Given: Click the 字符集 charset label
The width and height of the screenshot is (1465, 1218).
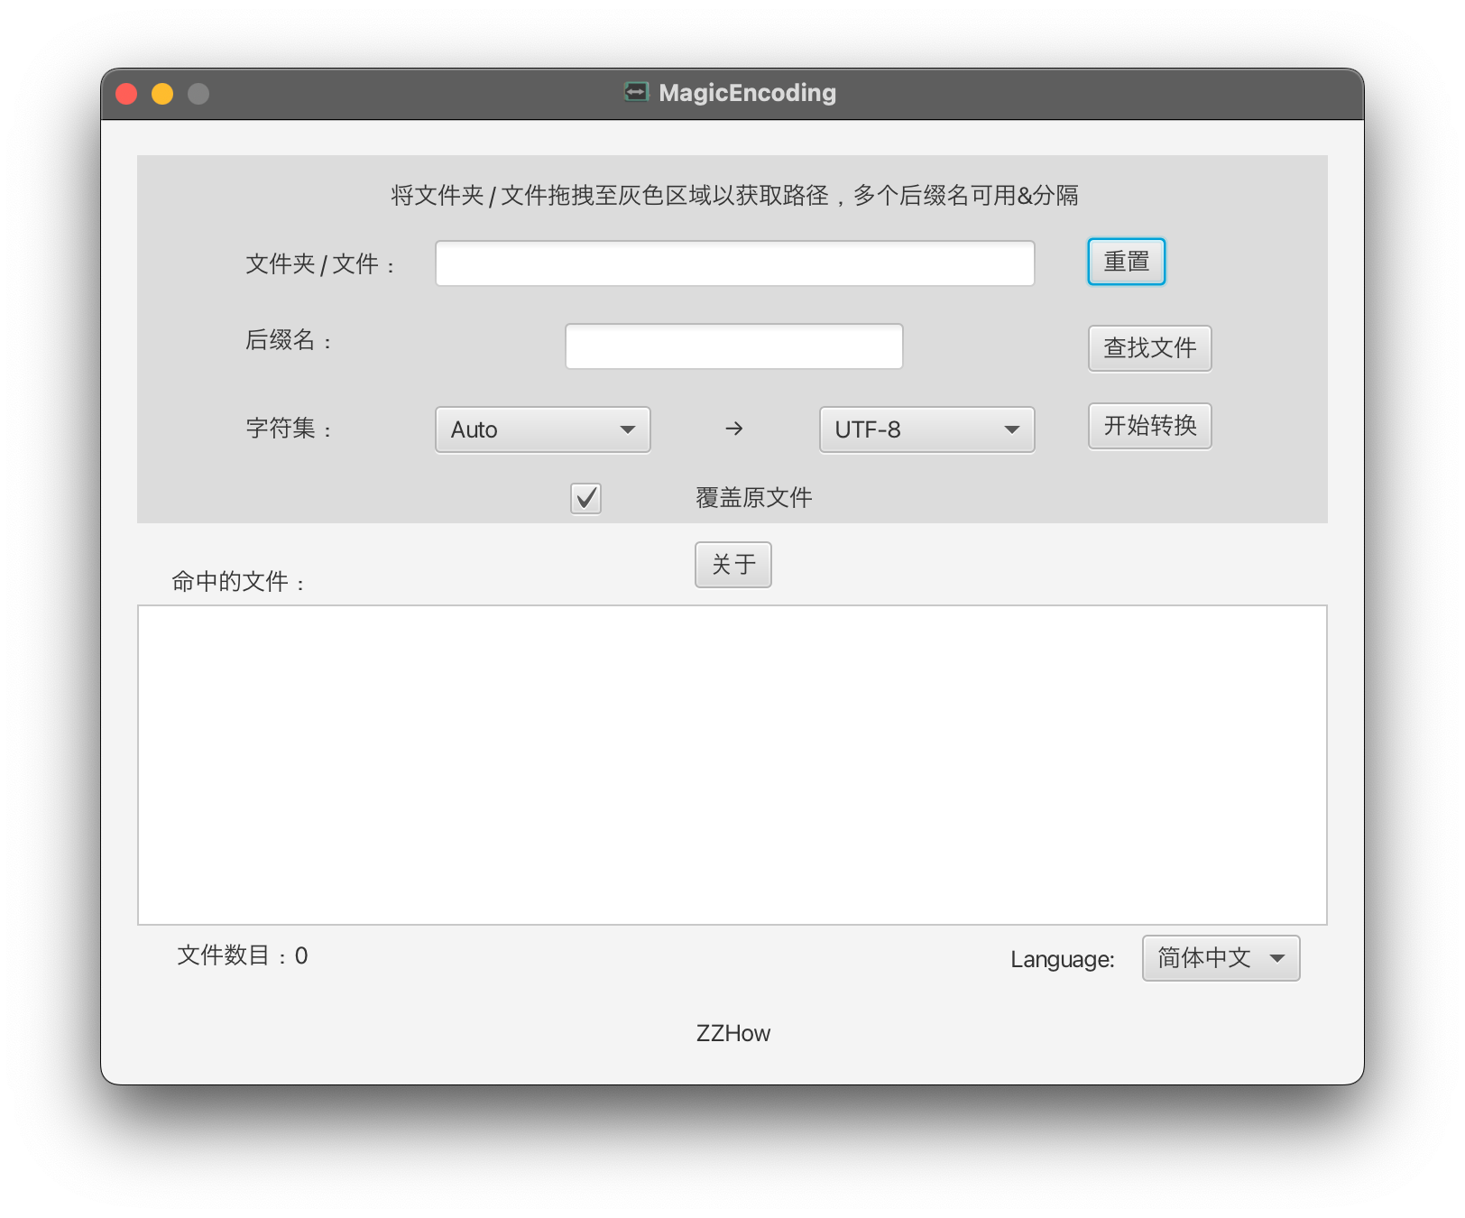Looking at the screenshot, I should click(x=289, y=428).
